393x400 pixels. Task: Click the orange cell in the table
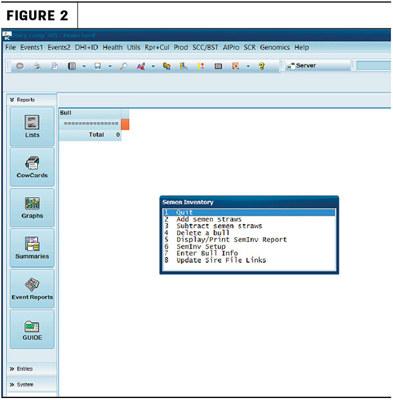coord(125,124)
